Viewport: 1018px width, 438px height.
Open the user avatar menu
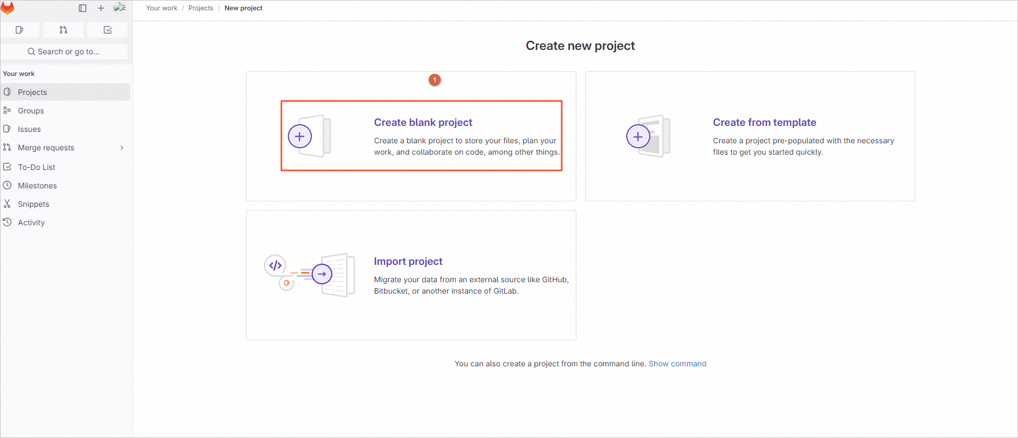point(120,8)
